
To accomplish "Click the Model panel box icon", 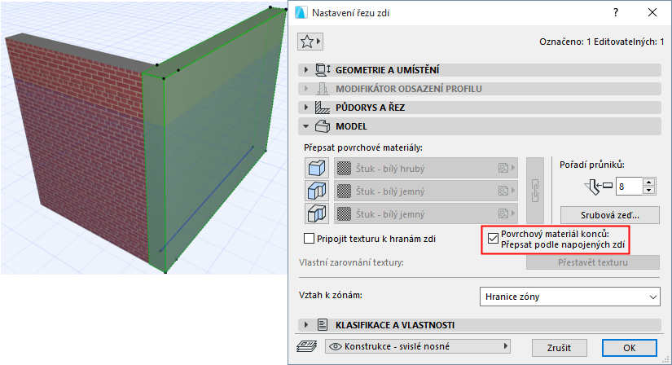I will pos(323,126).
